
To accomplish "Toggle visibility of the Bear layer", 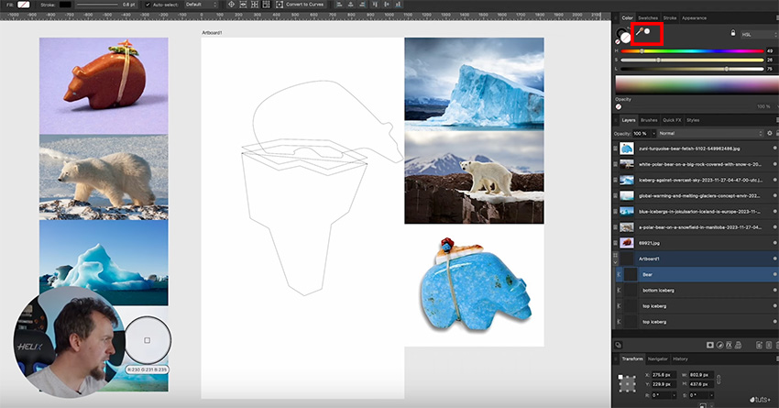I will [774, 274].
